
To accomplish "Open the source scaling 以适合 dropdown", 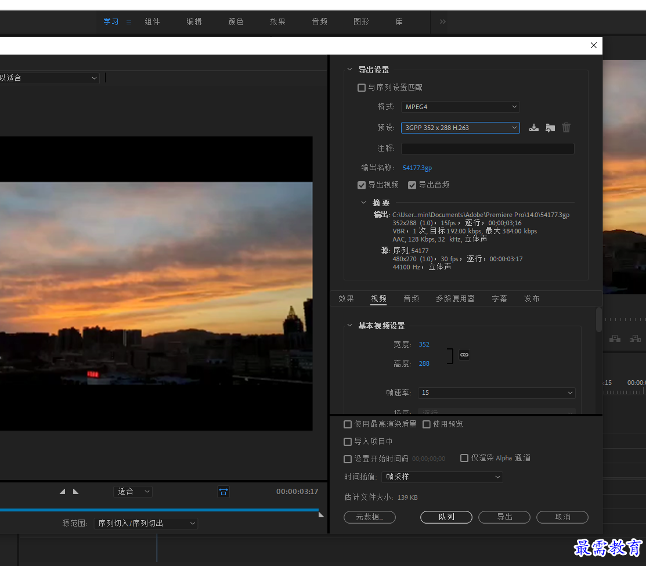I will click(49, 78).
